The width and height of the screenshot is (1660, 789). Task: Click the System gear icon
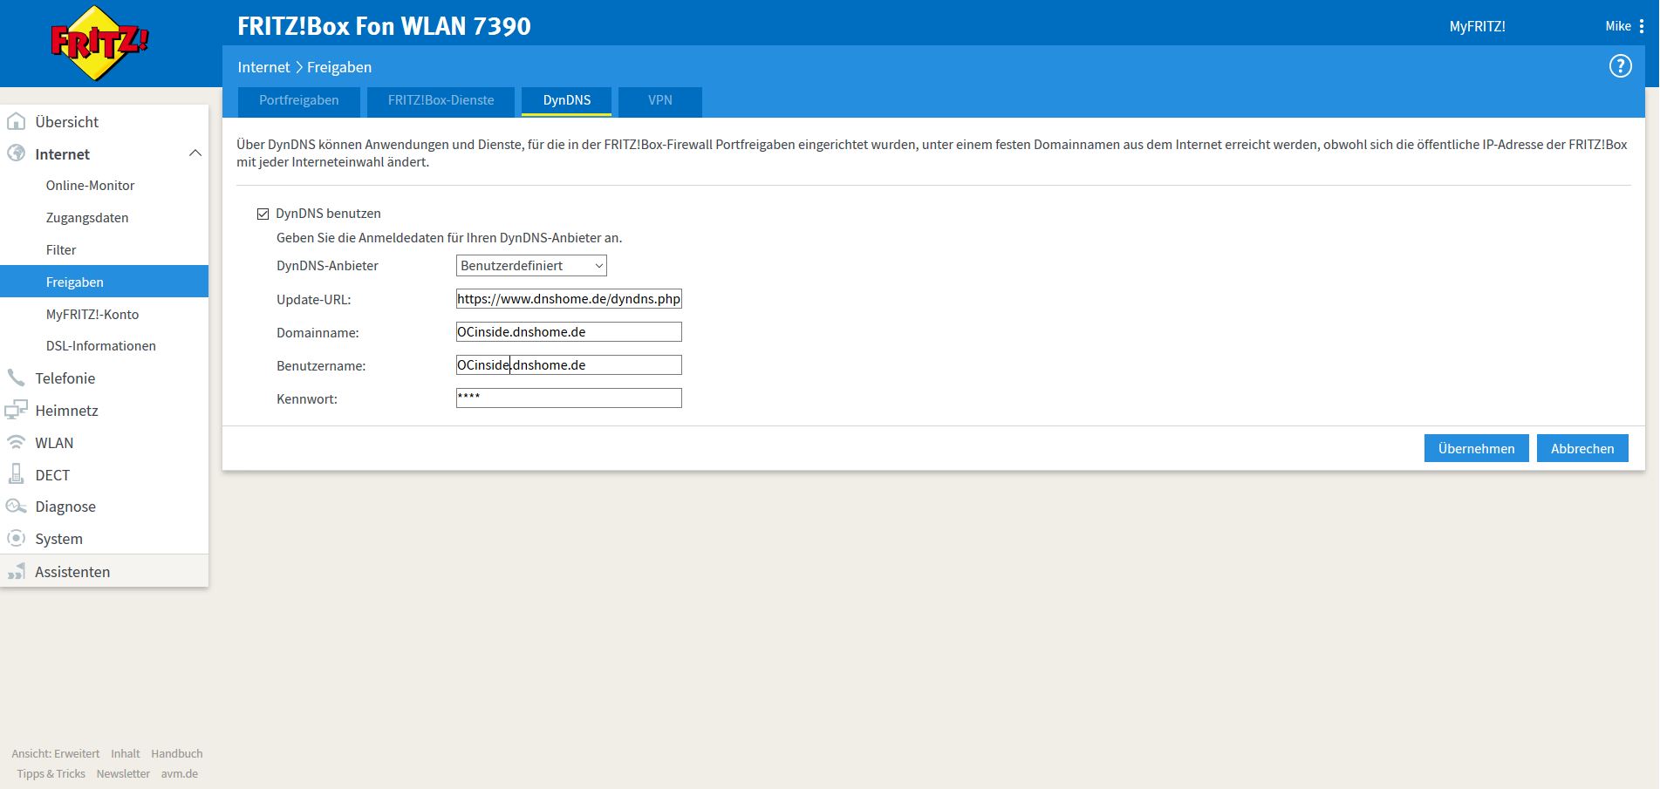click(16, 538)
